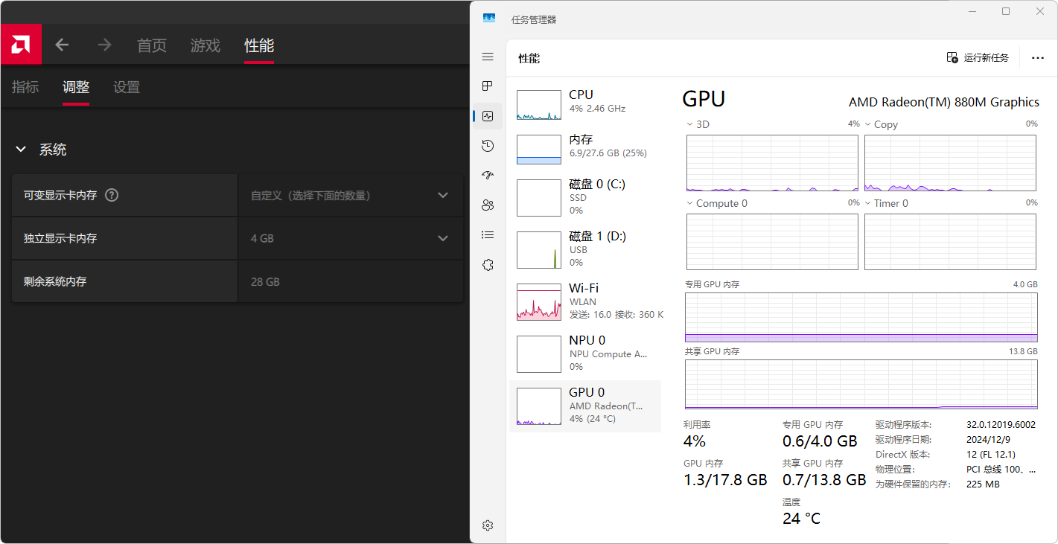Image resolution: width=1058 pixels, height=544 pixels.
Task: Click the 运行新任务 button
Action: click(x=978, y=58)
